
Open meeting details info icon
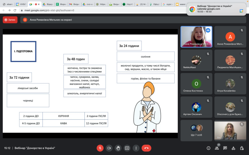point(208,148)
